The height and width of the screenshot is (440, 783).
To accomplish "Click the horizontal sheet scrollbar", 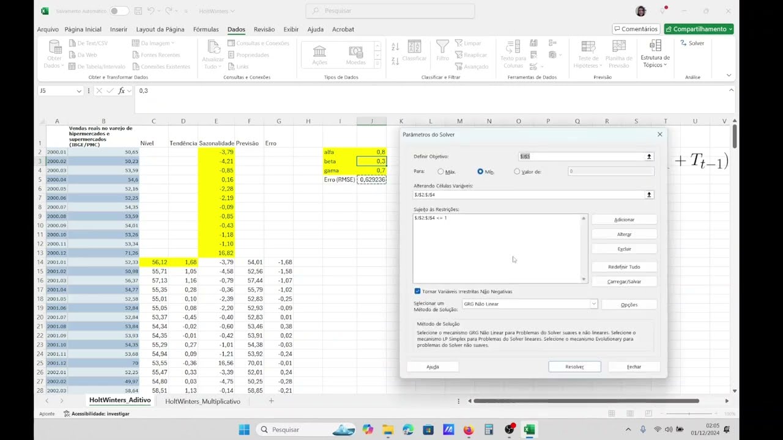I will [586, 401].
